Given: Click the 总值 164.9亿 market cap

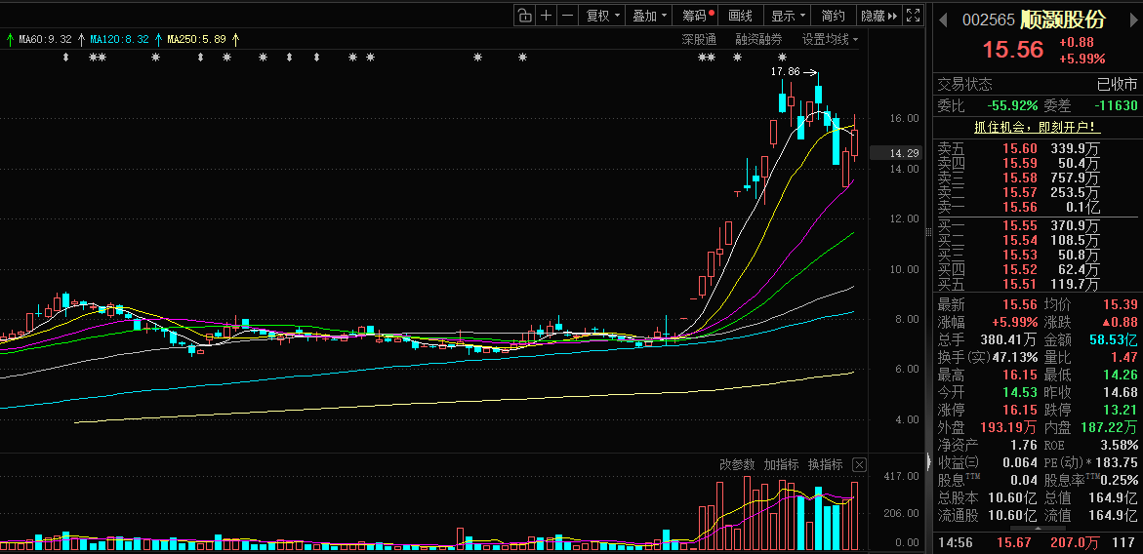Looking at the screenshot, I should (x=1114, y=498).
